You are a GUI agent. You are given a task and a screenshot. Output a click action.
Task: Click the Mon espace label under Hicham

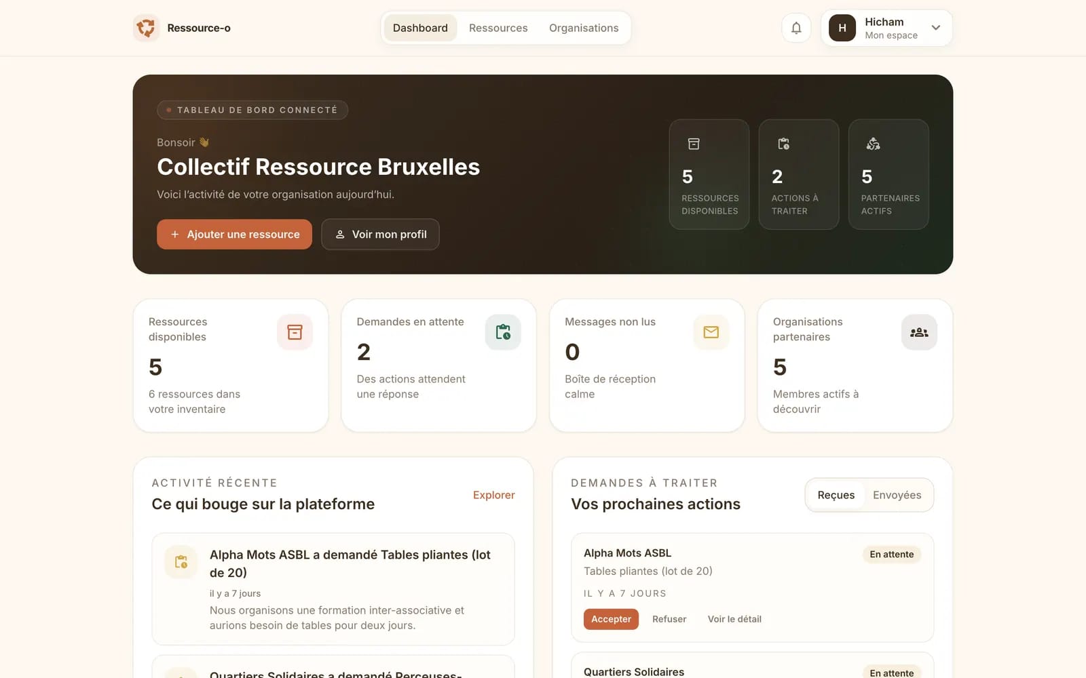[x=891, y=35]
